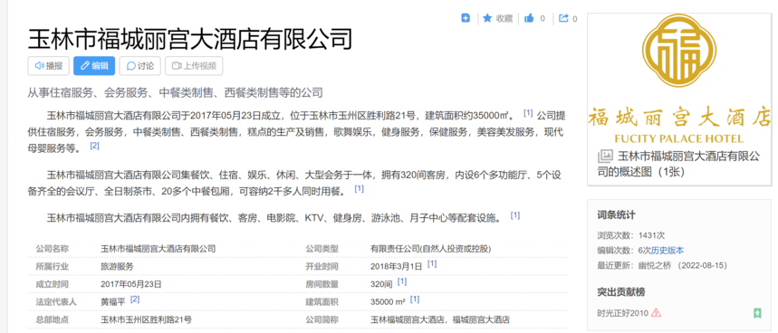
Task: Click the legal representative name 黄福平
Action: [x=113, y=302]
